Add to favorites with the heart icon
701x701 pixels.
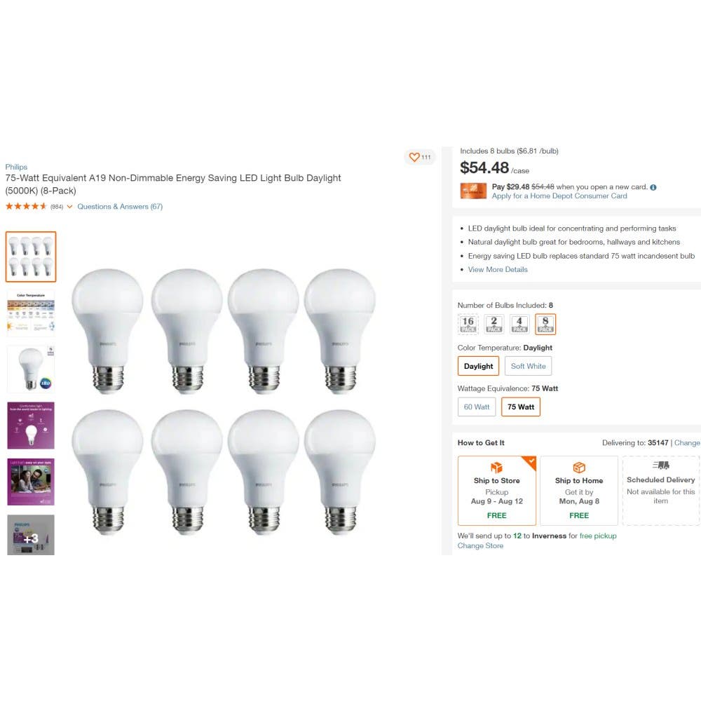414,157
